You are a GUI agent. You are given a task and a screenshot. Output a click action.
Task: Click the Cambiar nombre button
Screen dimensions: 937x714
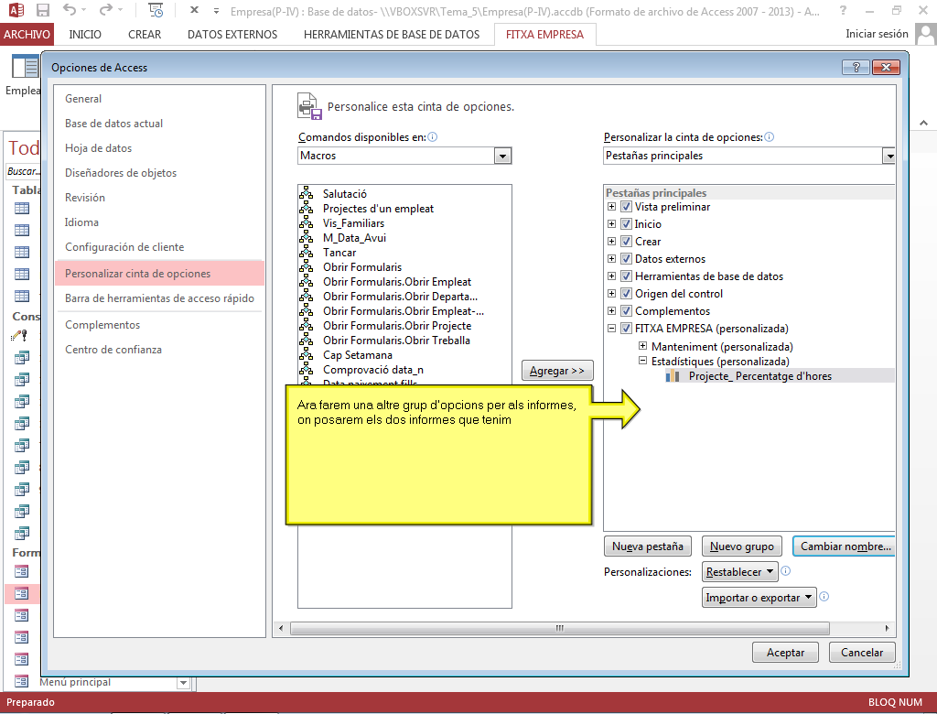[x=844, y=546]
